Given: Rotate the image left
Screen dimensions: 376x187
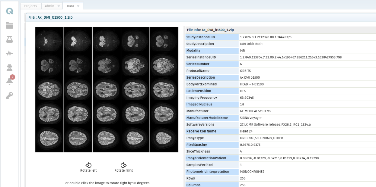Looking at the screenshot, I should click(88, 165).
